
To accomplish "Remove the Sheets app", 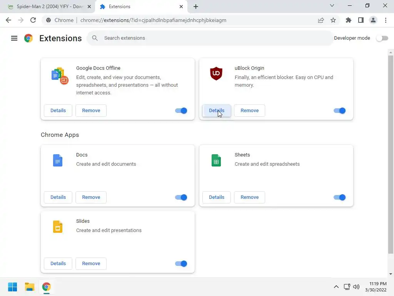I will [249, 197].
